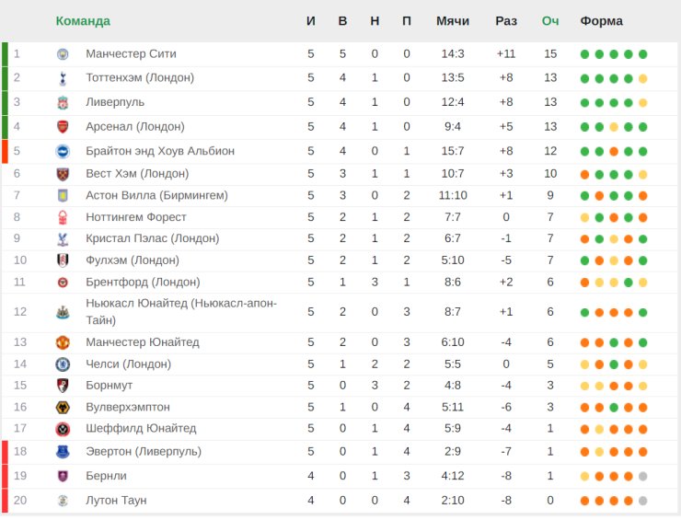The image size is (681, 520).
Task: Select the Вулверхэмптон wolf logo
Action: point(63,407)
